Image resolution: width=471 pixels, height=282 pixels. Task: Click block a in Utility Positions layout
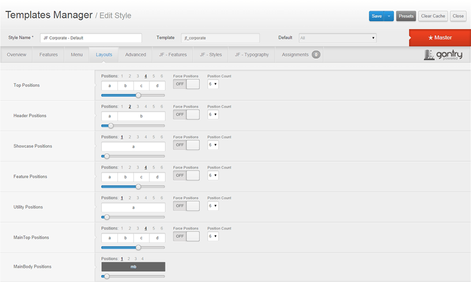click(x=133, y=207)
